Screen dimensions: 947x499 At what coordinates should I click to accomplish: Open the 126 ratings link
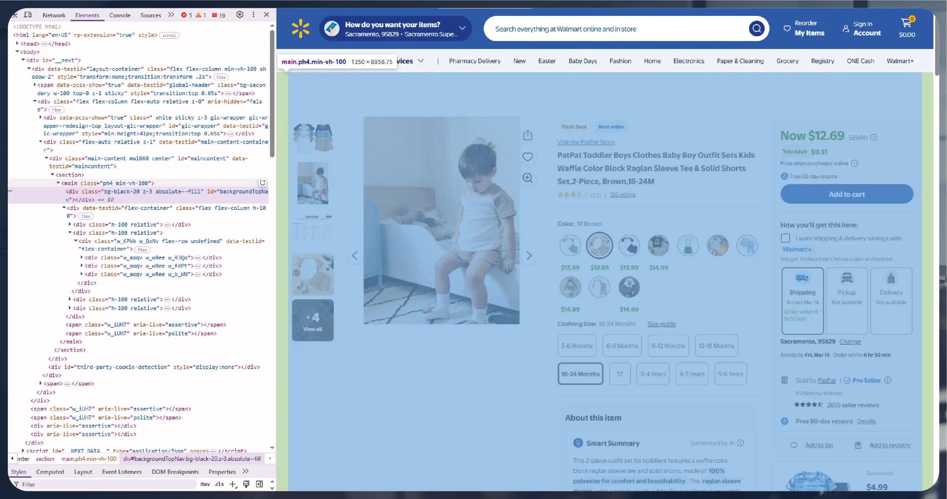pyautogui.click(x=622, y=195)
